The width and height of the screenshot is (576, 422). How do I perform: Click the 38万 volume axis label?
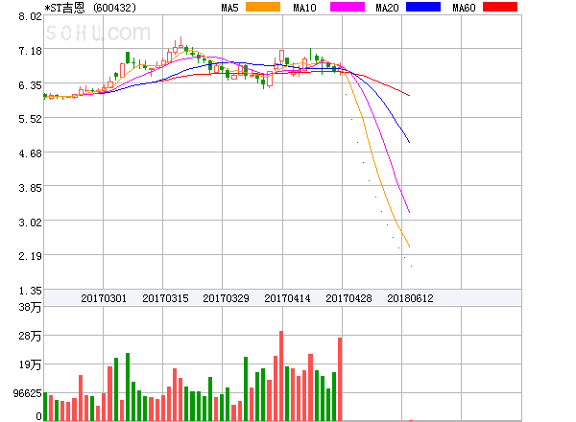(x=30, y=307)
